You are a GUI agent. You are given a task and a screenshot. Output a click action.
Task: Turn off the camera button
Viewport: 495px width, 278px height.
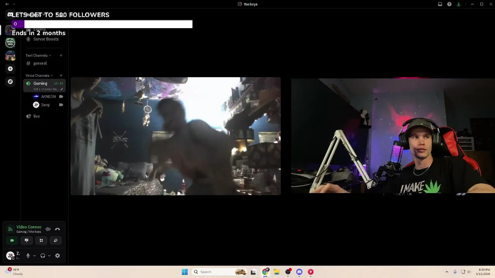[x=12, y=241]
